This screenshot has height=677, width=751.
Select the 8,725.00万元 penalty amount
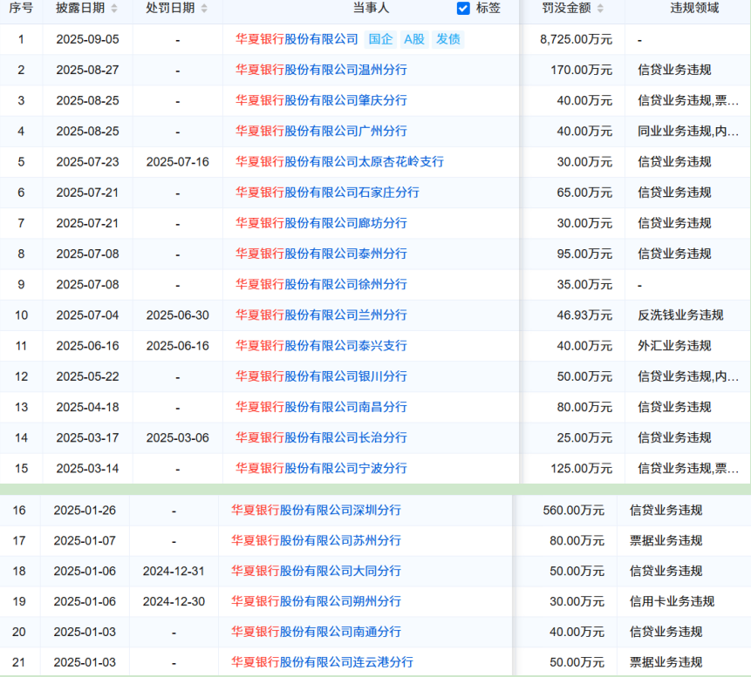tap(577, 39)
